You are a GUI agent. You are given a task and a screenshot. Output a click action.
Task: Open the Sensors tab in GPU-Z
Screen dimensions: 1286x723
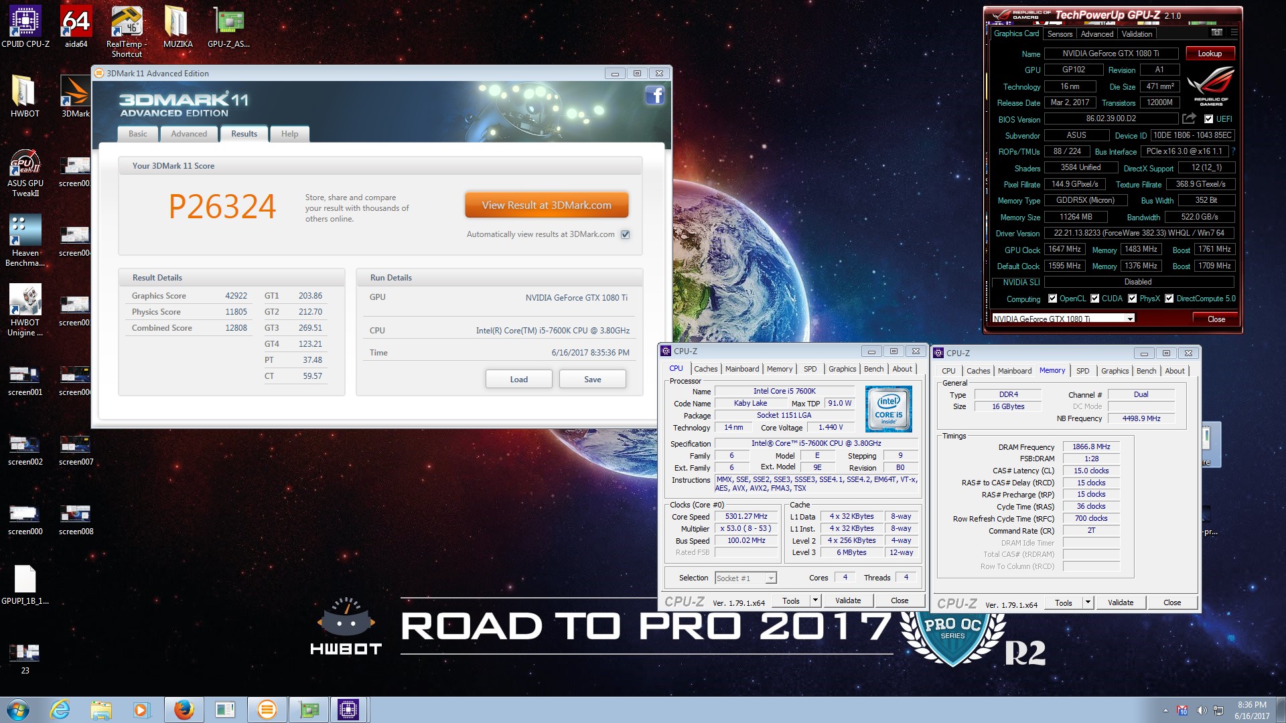(1060, 34)
